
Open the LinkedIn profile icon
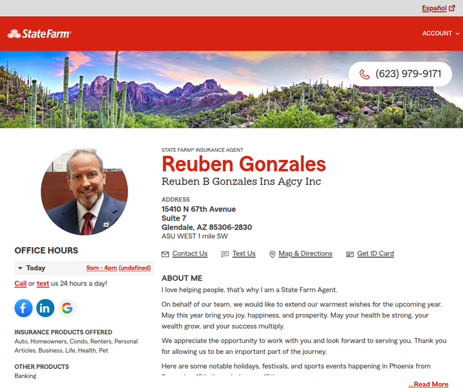pyautogui.click(x=45, y=308)
